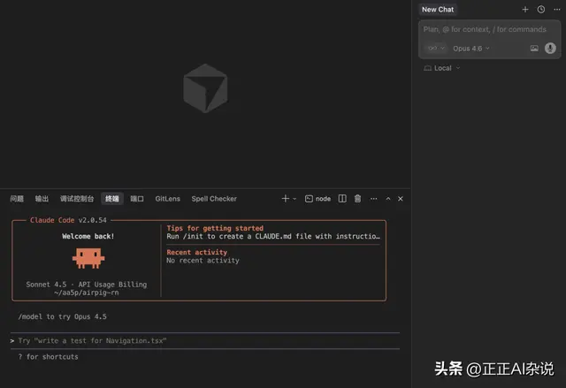Open the Local environment dropdown

(442, 68)
